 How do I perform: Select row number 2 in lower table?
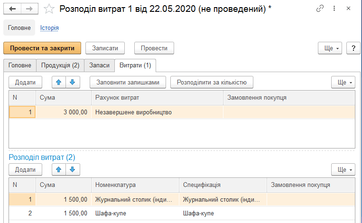22,213
